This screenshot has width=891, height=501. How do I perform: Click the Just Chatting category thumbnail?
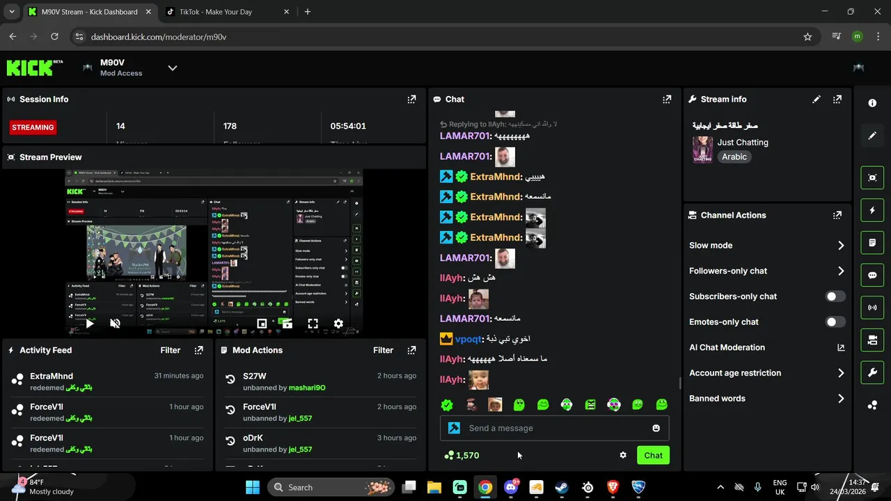pos(702,150)
